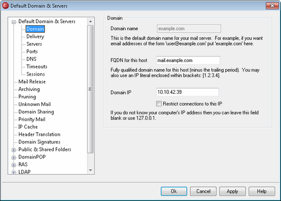The height and width of the screenshot is (201, 281).
Task: Select Domain Signatures in the tree
Action: click(39, 142)
